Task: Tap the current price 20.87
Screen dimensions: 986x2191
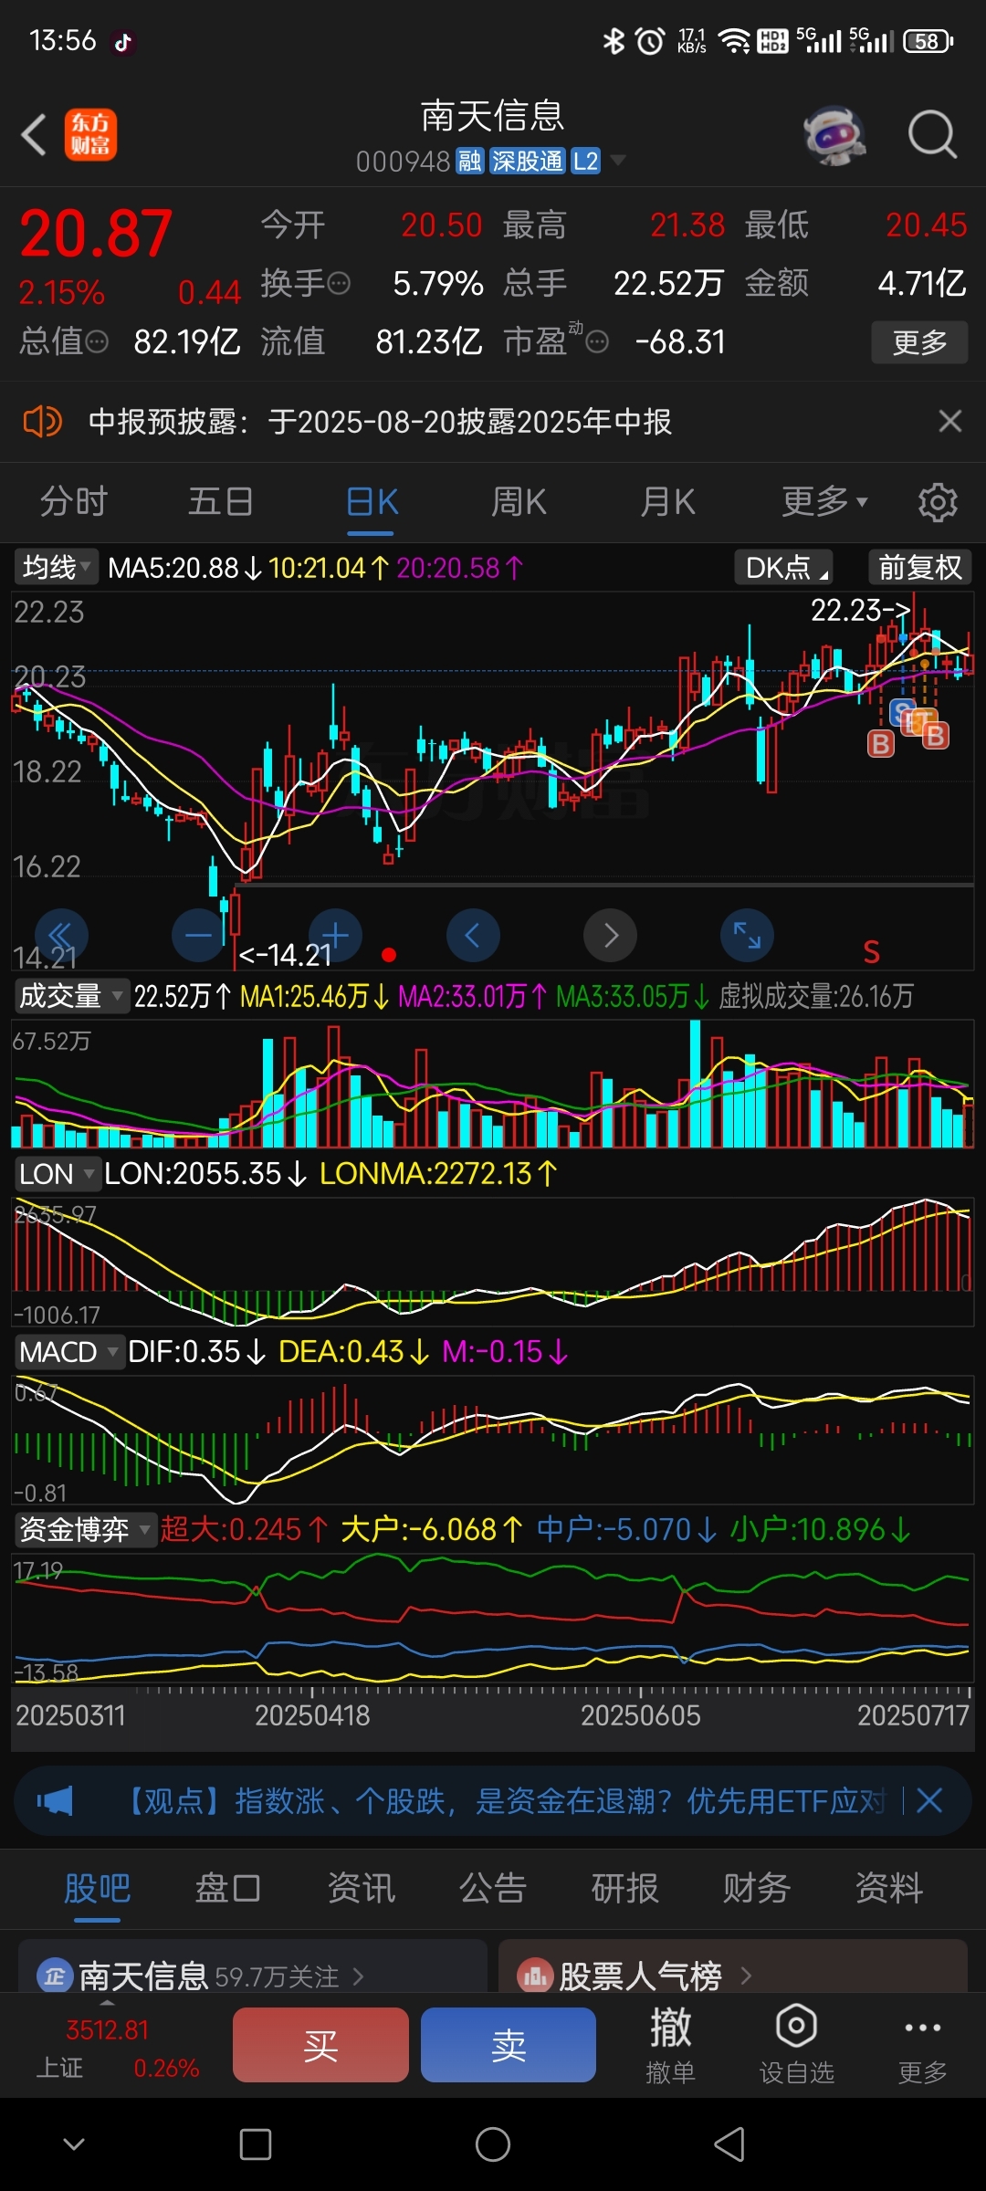Action: pos(96,233)
